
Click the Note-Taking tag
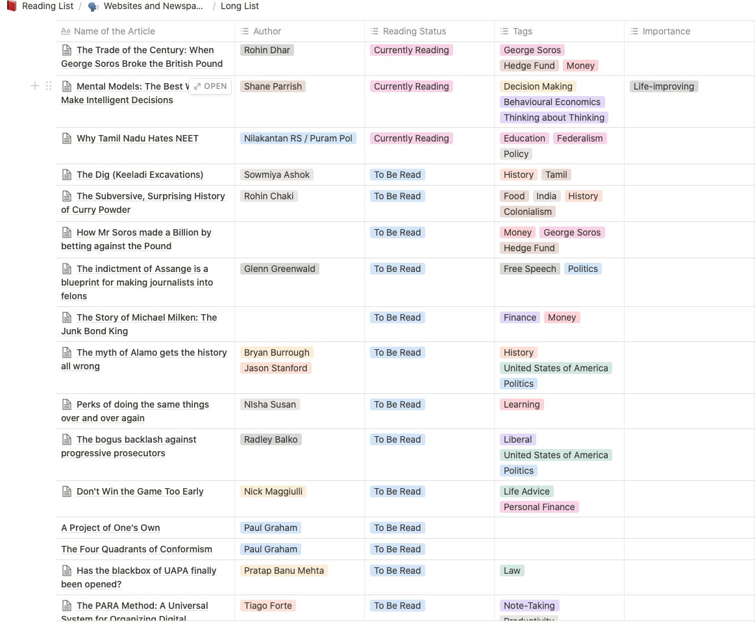click(x=529, y=606)
